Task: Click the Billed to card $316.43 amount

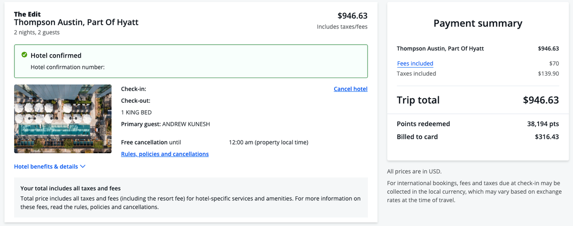Action: (x=547, y=137)
